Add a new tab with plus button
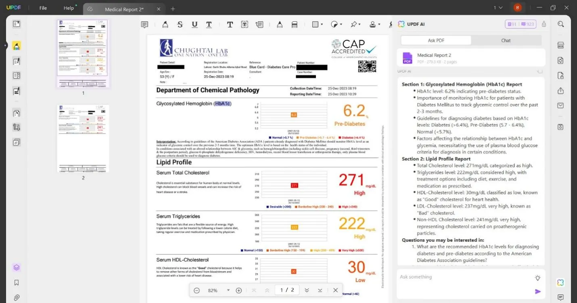Screen dimensions: 577x303 (173, 9)
